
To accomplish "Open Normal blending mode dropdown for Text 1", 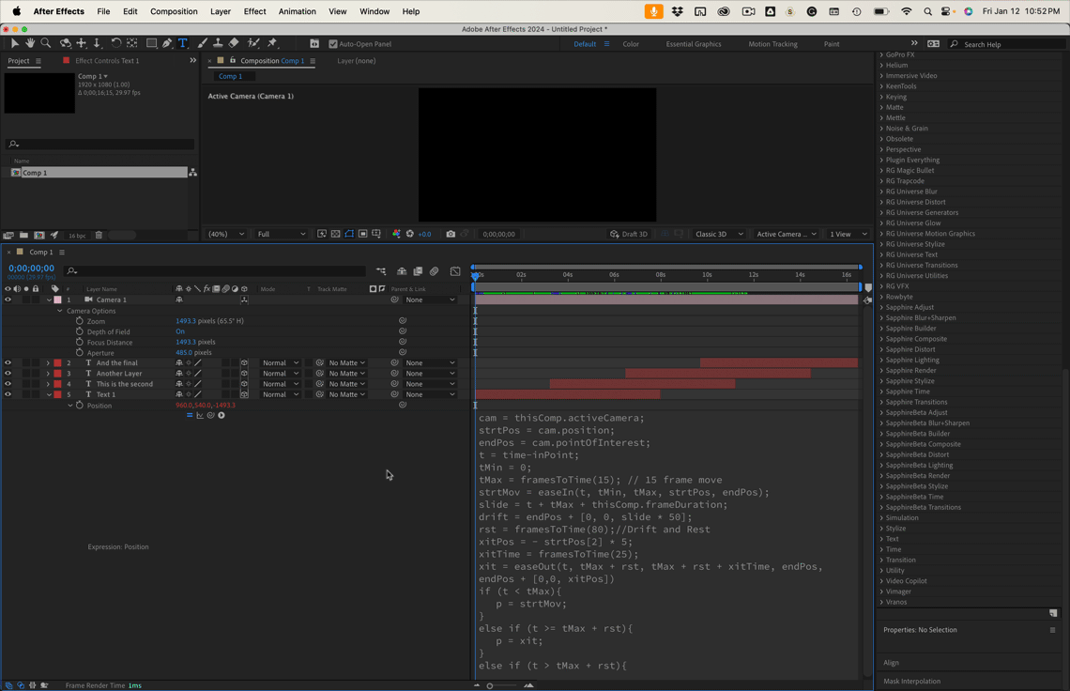I will [280, 394].
